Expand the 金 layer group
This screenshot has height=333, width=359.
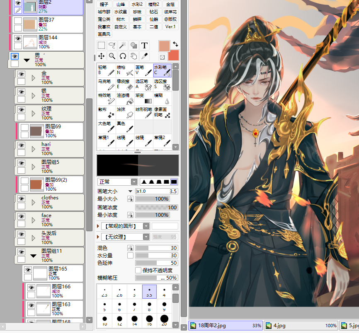point(34,78)
